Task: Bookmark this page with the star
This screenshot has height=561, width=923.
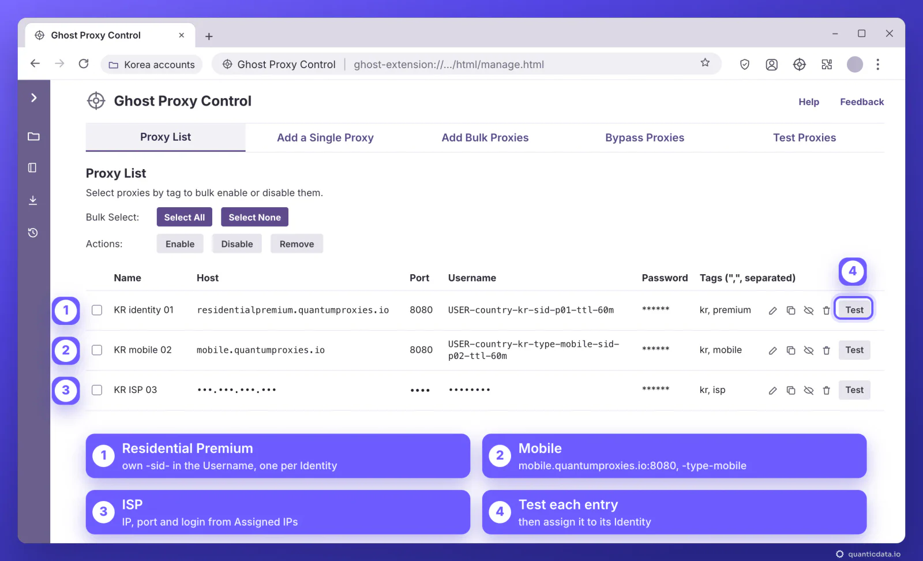Action: 705,63
